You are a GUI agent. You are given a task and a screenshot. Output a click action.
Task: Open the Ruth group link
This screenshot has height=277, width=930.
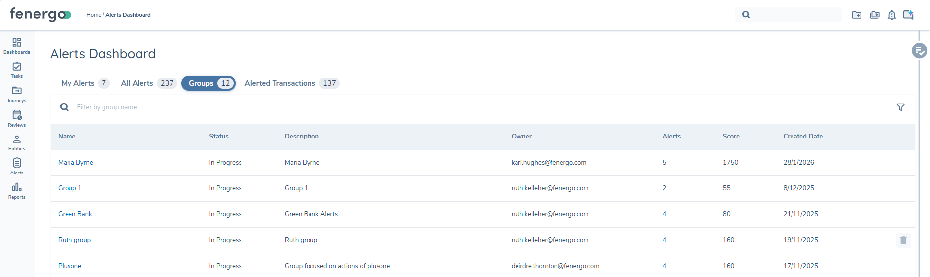coord(74,240)
